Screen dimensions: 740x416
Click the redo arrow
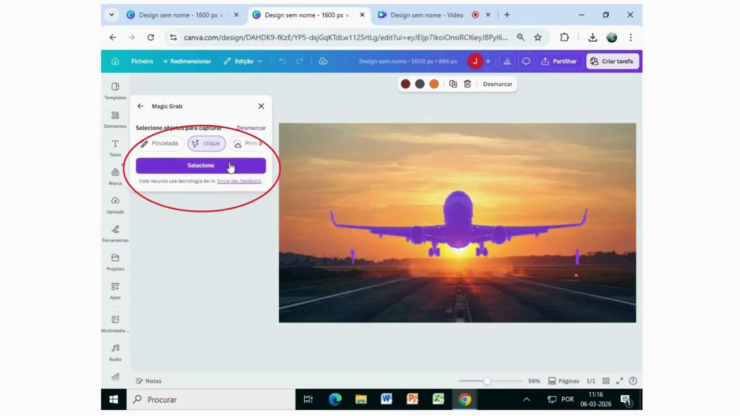click(299, 61)
